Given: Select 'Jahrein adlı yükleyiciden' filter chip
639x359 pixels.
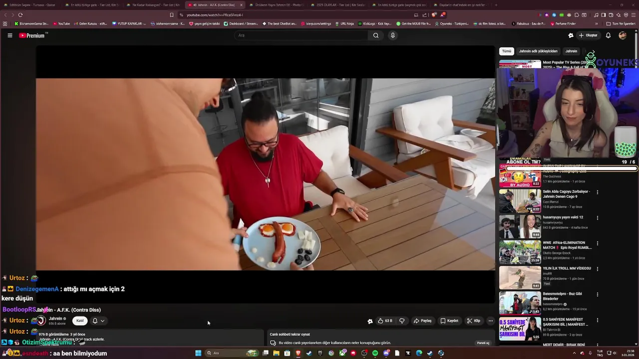Looking at the screenshot, I should [538, 51].
